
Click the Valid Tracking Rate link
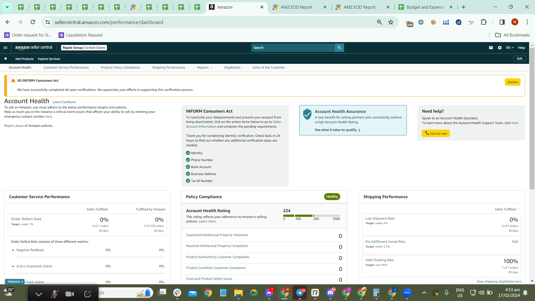380,260
